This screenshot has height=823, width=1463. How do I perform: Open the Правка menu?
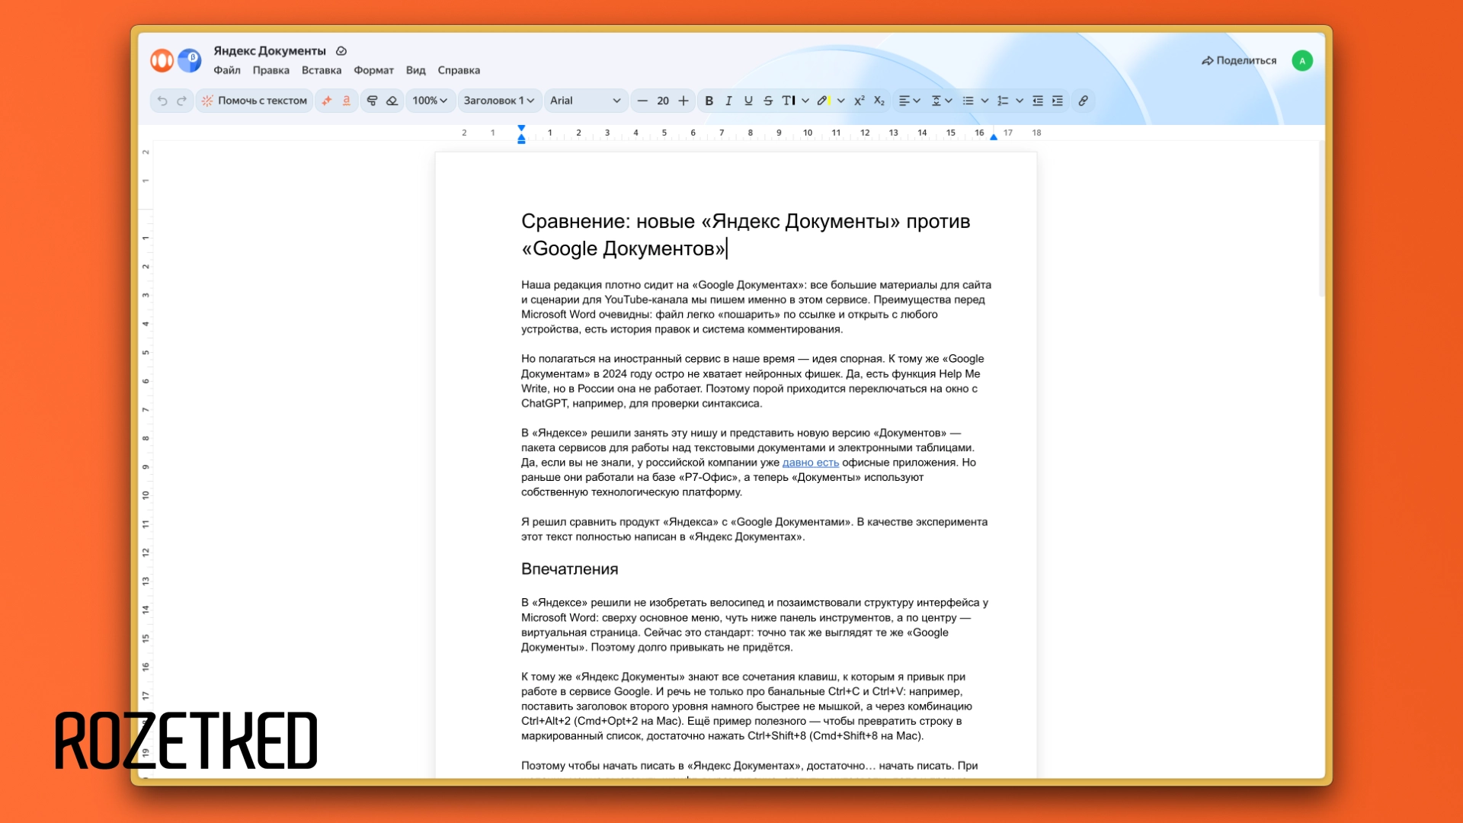(x=271, y=70)
